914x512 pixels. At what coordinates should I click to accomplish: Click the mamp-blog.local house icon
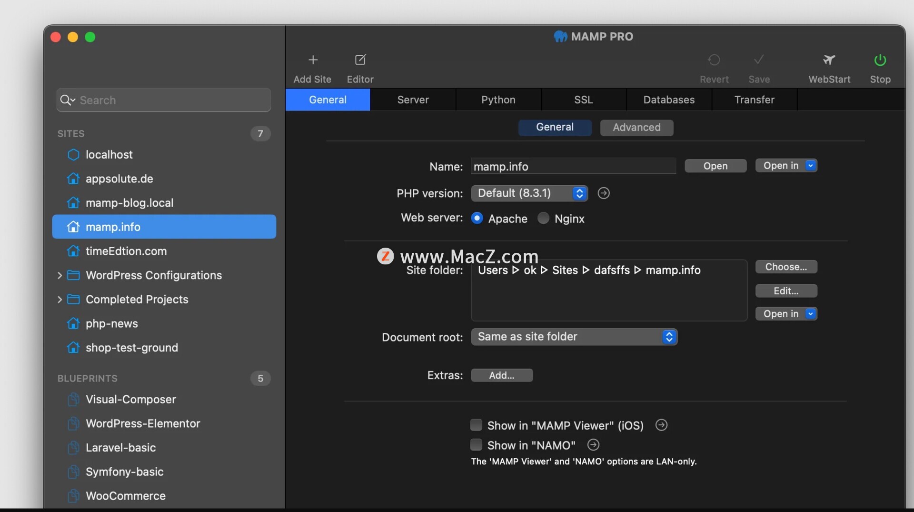click(x=73, y=203)
